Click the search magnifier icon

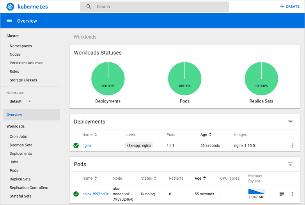tap(89, 6)
